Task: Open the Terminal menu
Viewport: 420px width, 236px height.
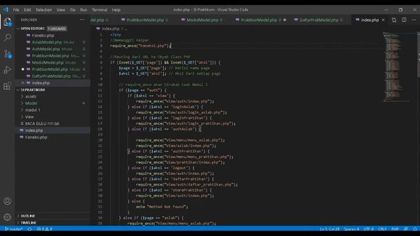Action: pyautogui.click(x=99, y=10)
